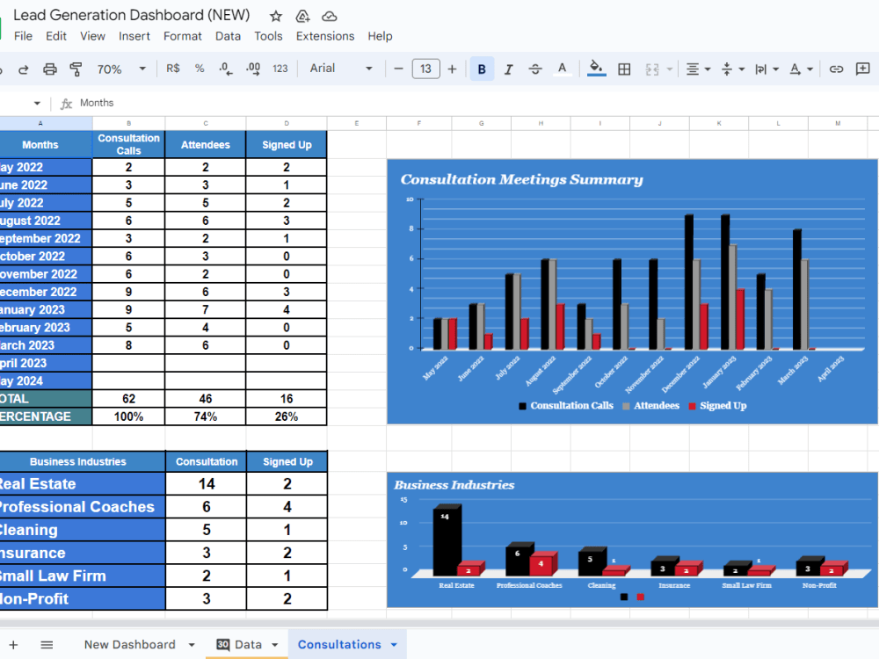The height and width of the screenshot is (659, 879).
Task: Open New Dashboard tab options arrow
Action: 192,645
